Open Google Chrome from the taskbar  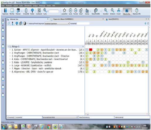coord(49,127)
